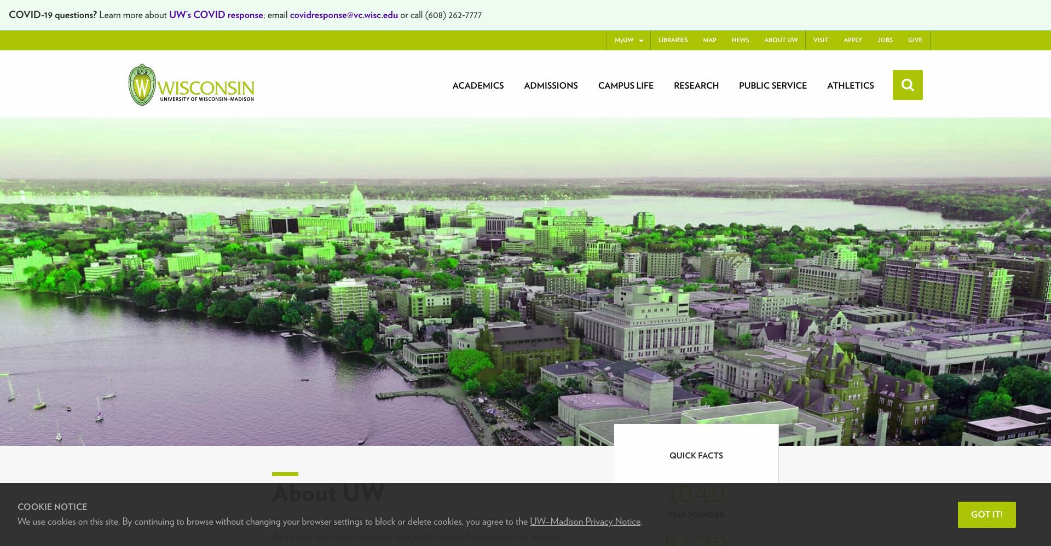The image size is (1051, 546).
Task: Click the COOKIE NOTICE heading text
Action: 53,507
